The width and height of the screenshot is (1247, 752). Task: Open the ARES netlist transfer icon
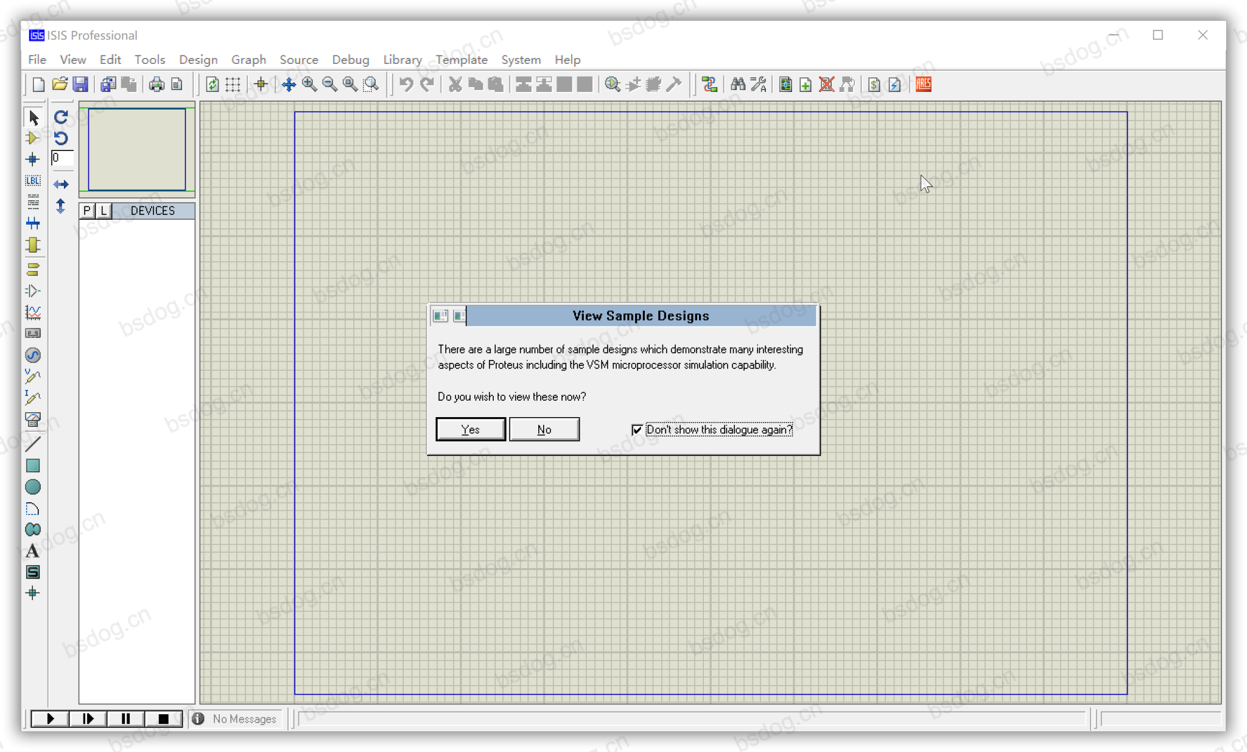(923, 84)
